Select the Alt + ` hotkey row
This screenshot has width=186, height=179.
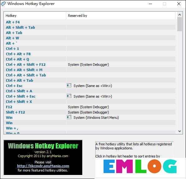90,43
